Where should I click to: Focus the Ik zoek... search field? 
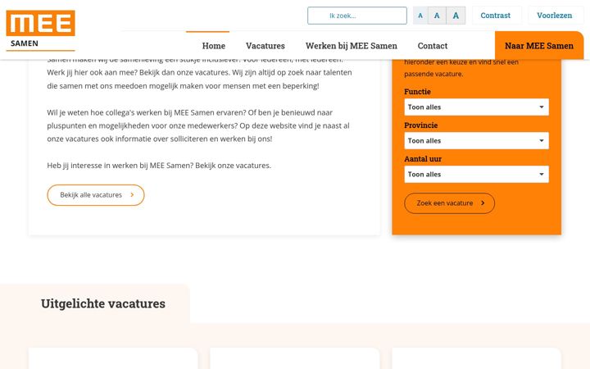(x=356, y=16)
